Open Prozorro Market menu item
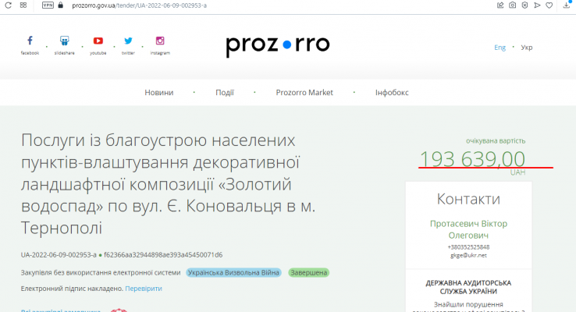Screen dimensions: 576x312 tap(304, 93)
